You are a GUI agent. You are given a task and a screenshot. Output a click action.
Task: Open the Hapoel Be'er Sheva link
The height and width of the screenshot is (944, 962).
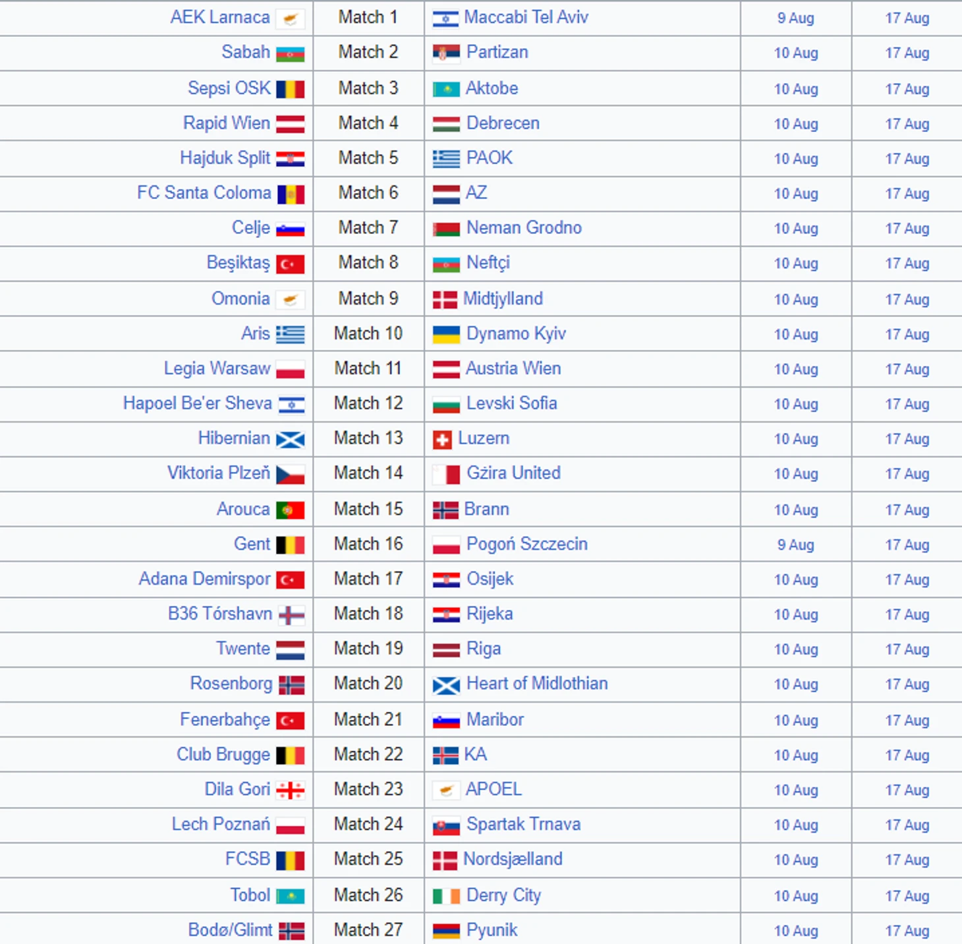click(197, 403)
